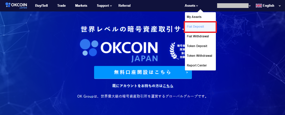Click the UK flag language icon

click(x=259, y=6)
